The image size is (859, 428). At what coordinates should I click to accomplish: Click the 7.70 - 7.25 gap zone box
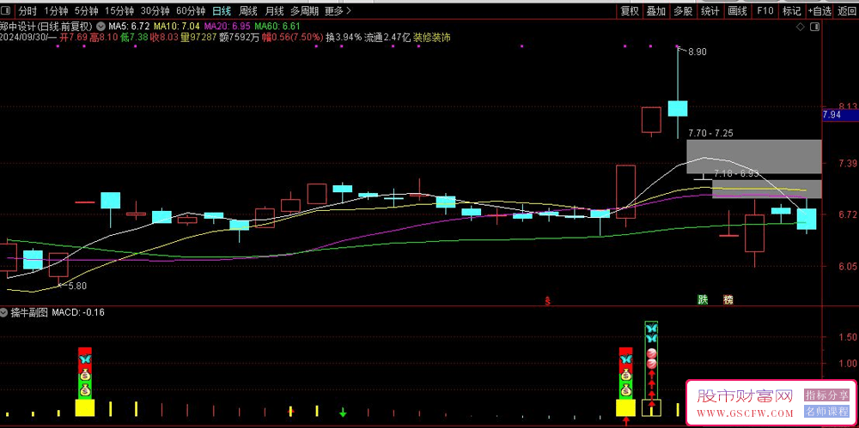(754, 156)
